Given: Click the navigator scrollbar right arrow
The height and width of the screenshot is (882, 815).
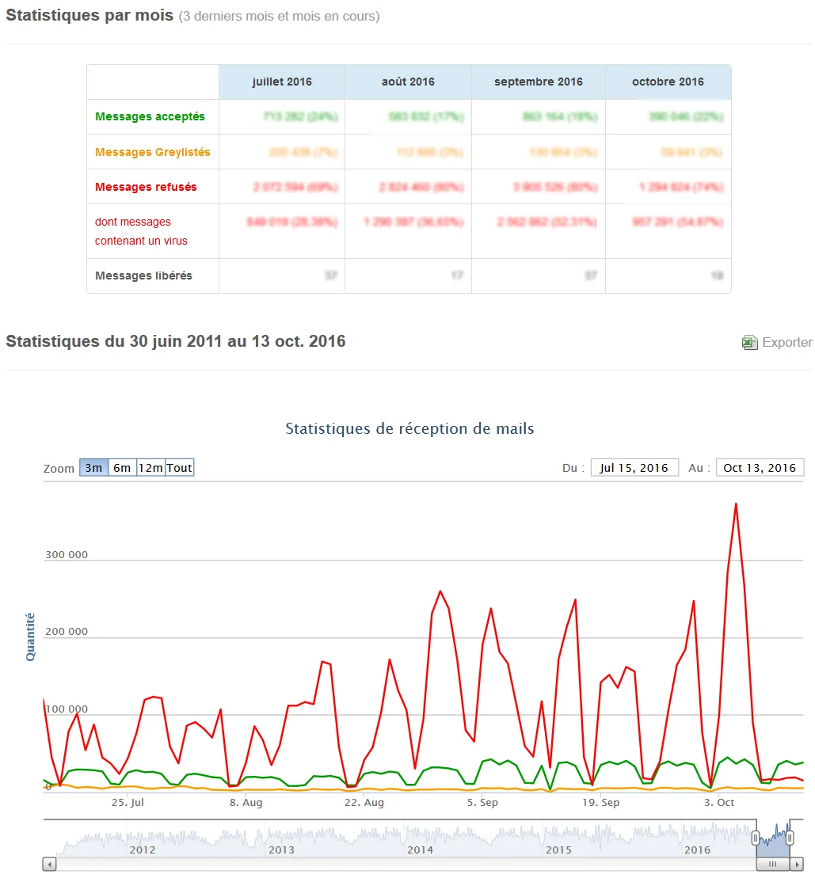Looking at the screenshot, I should coord(797,864).
